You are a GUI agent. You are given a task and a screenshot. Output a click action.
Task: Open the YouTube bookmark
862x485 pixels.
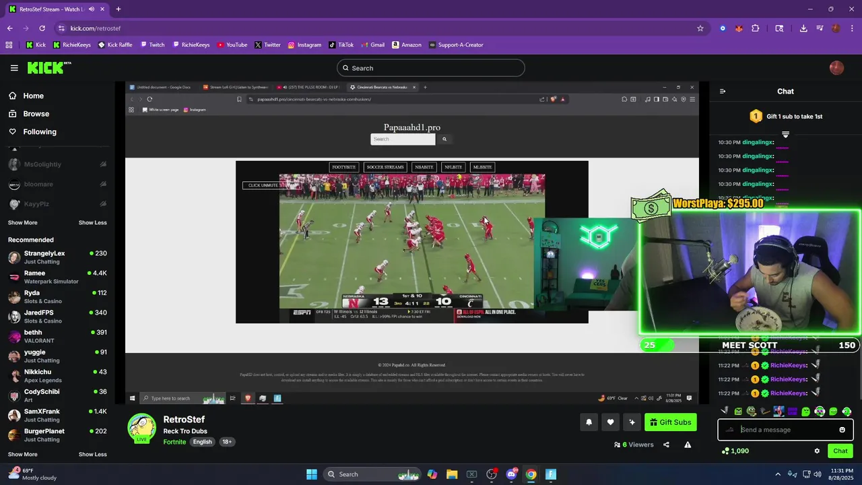[x=232, y=45]
